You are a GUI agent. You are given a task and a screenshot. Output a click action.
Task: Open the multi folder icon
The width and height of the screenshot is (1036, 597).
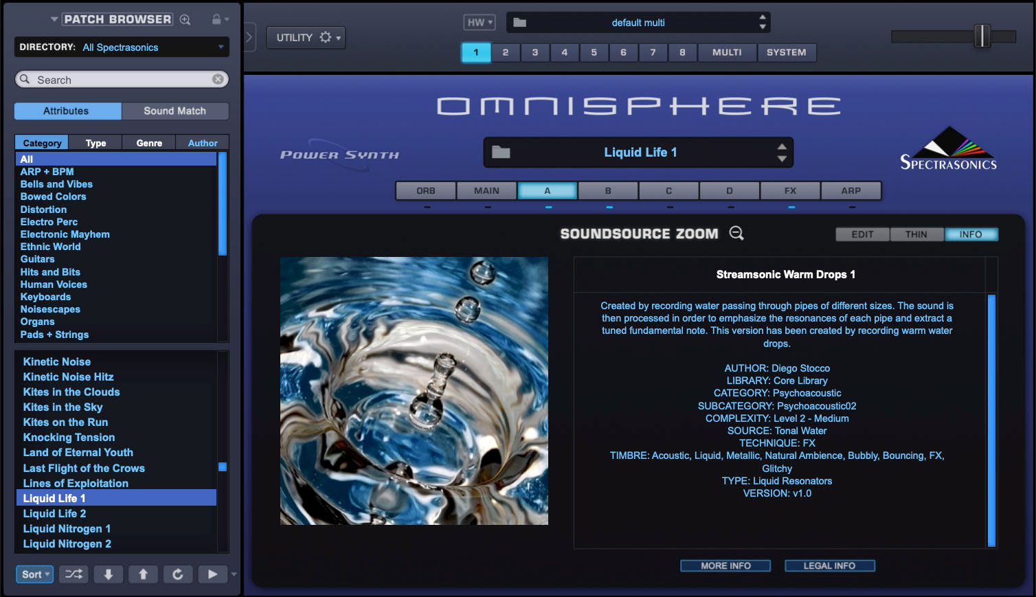(x=519, y=23)
